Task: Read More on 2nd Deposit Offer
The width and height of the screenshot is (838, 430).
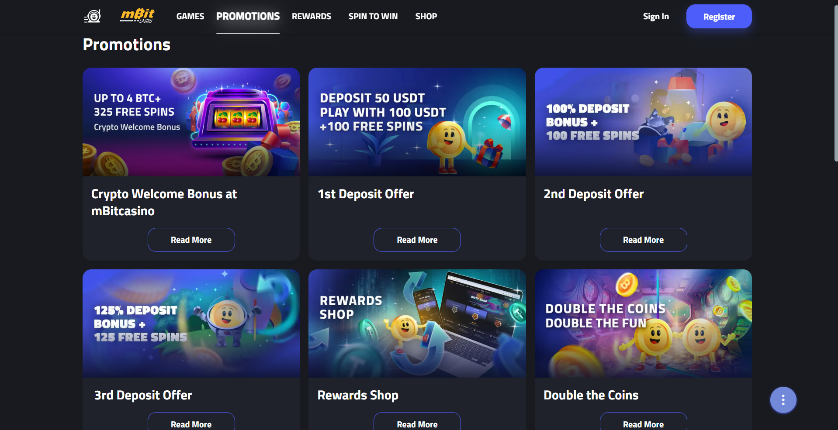Action: 643,240
